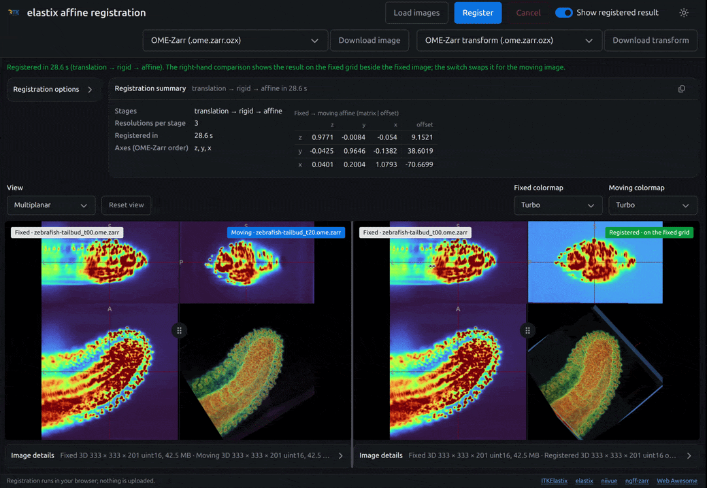The image size is (707, 488).
Task: Click Download transform button
Action: tap(651, 41)
